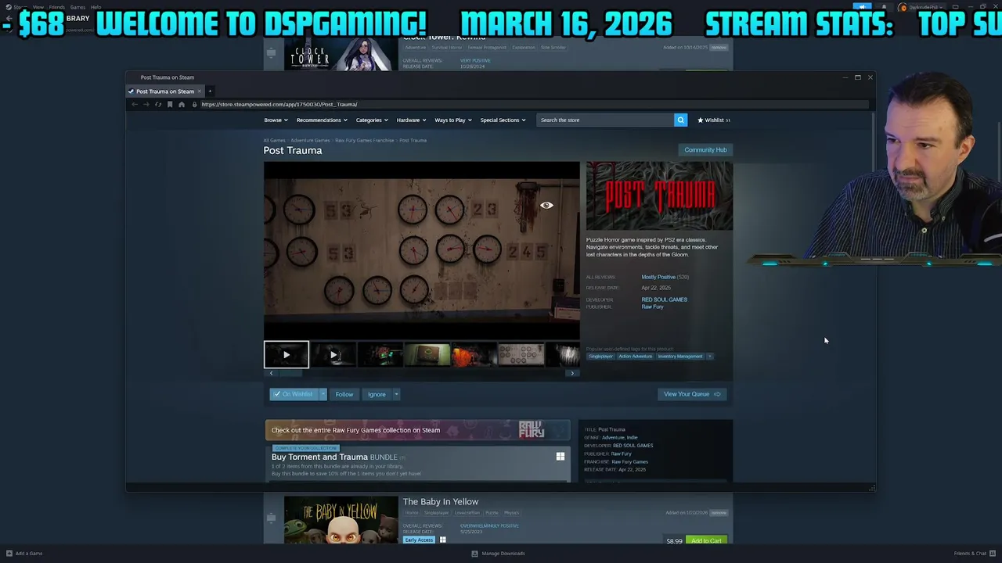Open the Hardware menu
The image size is (1002, 563).
coord(411,120)
